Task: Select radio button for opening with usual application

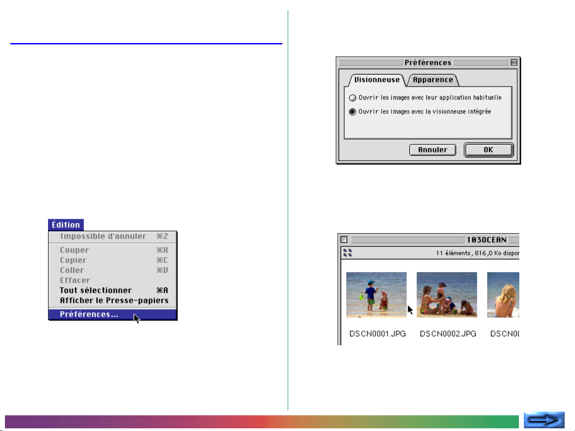Action: pos(353,98)
